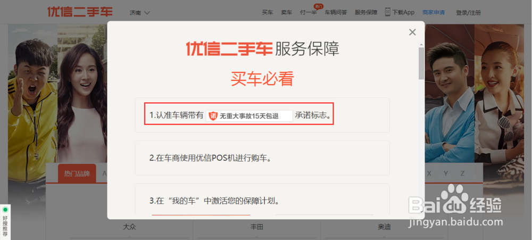Open the 卖车 menu item
This screenshot has height=240, width=532.
[286, 13]
